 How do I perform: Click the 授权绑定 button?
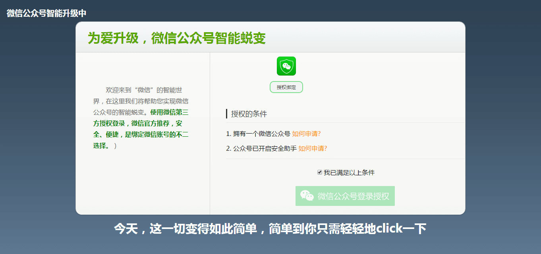point(286,87)
